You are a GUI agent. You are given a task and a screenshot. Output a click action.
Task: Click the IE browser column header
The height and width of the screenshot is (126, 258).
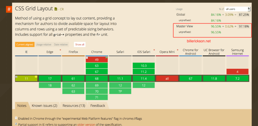point(26,52)
